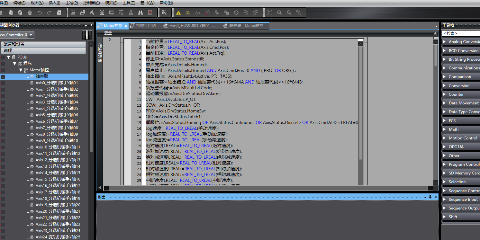Click the red exclamation error icon
This screenshot has width=480, height=240.
(150, 13)
